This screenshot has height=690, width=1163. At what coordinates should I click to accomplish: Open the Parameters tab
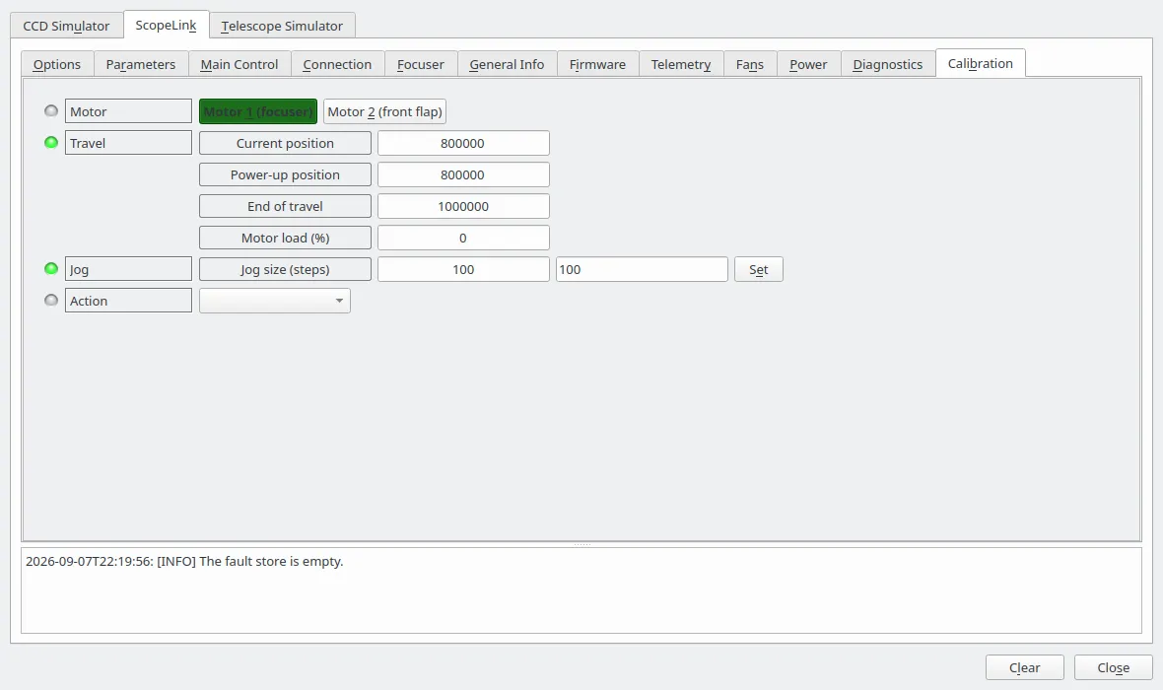[141, 64]
